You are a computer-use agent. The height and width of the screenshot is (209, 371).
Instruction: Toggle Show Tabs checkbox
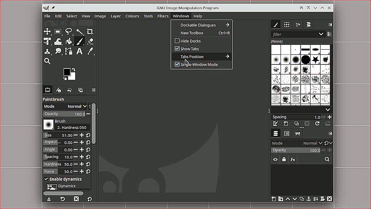[x=177, y=49]
